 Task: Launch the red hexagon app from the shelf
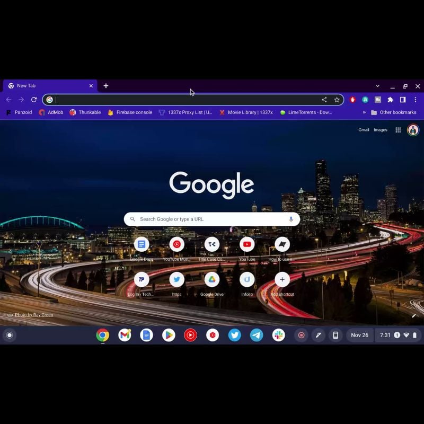(213, 335)
